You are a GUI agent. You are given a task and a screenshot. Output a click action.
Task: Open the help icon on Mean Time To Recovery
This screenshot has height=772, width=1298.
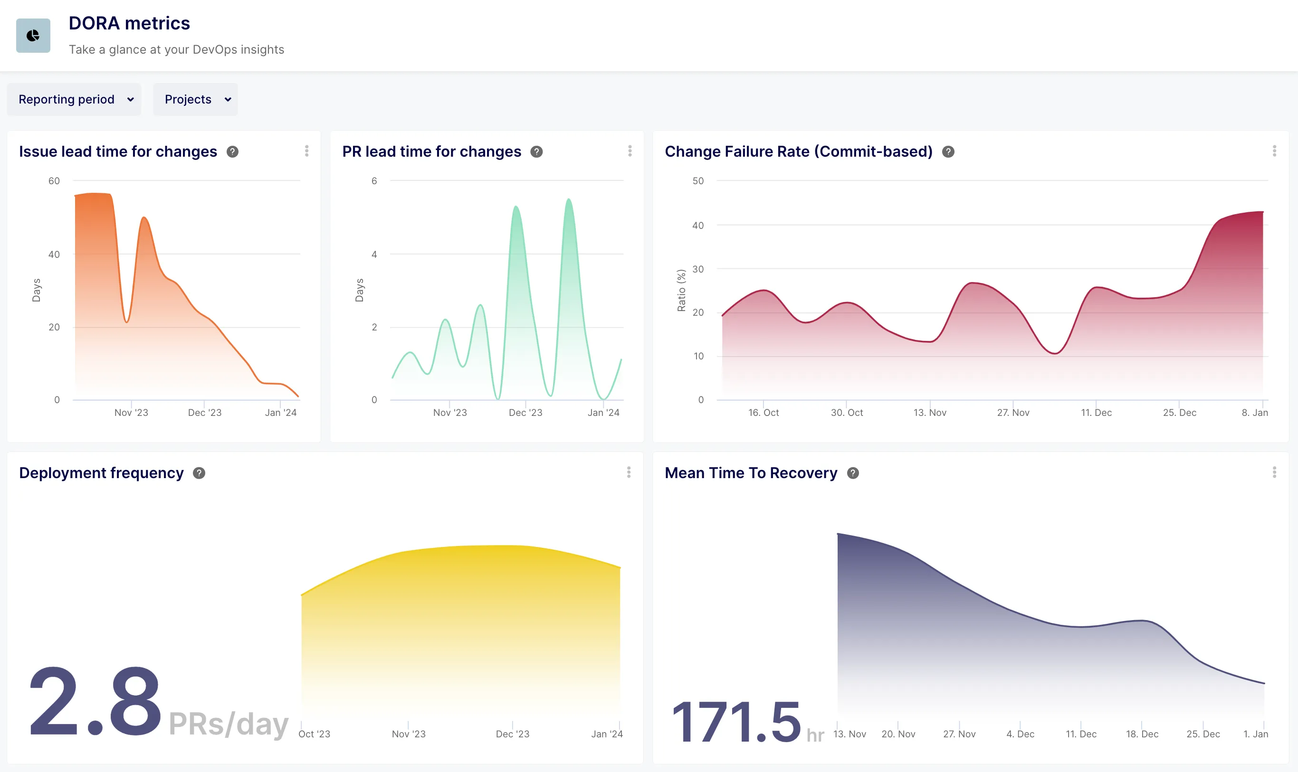[x=853, y=473]
